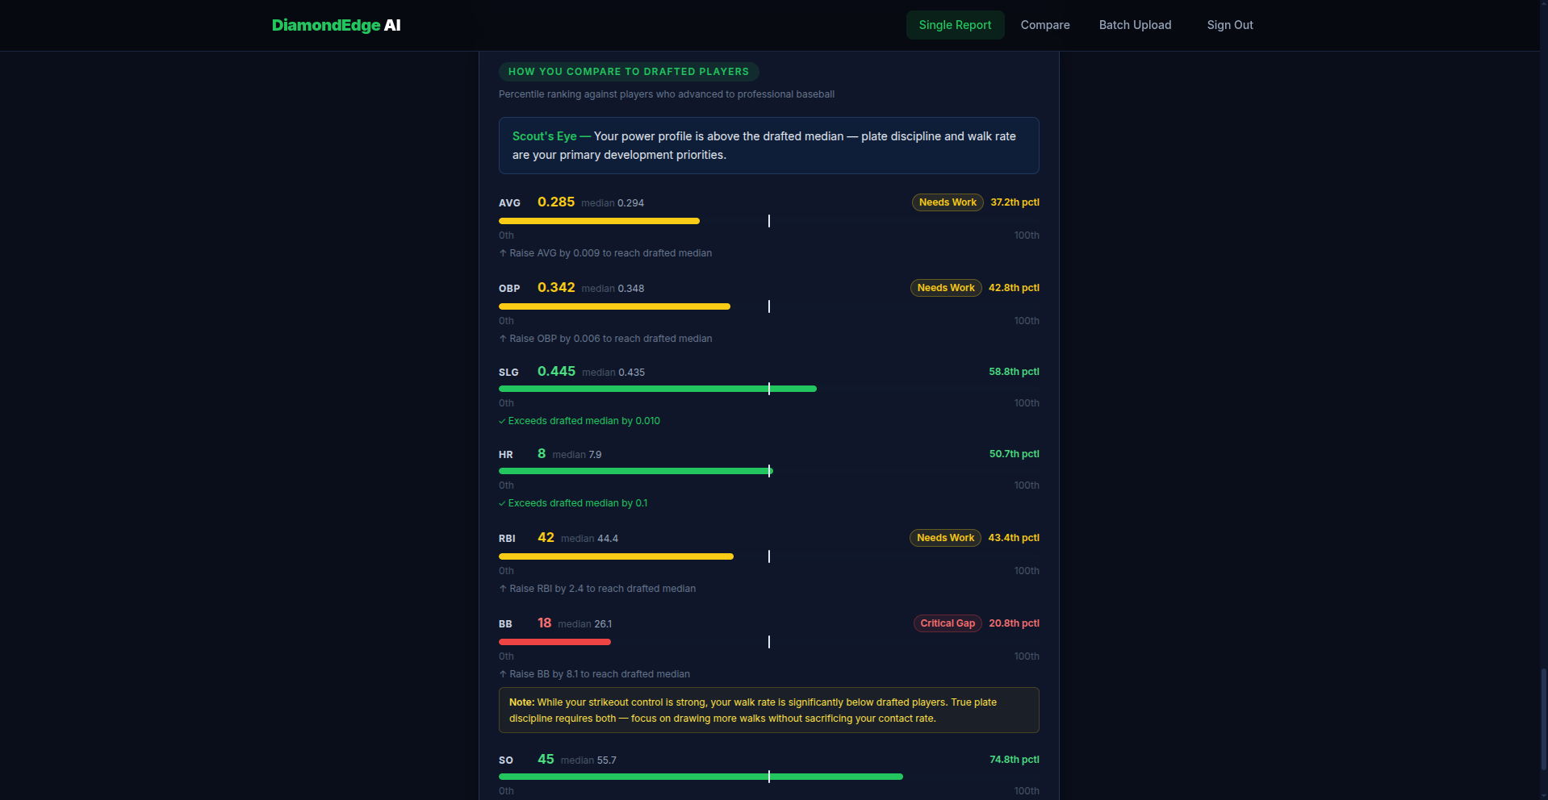The height and width of the screenshot is (800, 1548).
Task: Switch to the Compare tab
Action: [1044, 25]
